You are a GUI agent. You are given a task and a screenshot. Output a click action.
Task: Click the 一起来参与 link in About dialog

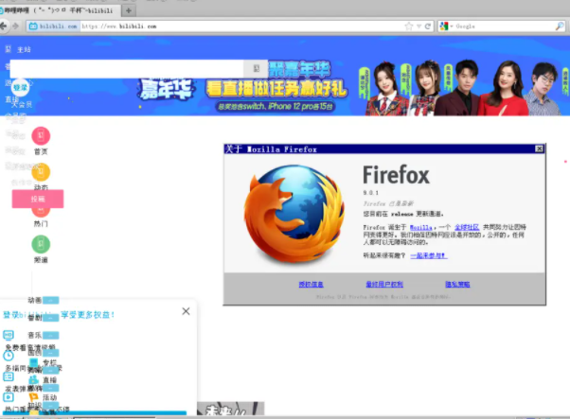click(429, 255)
